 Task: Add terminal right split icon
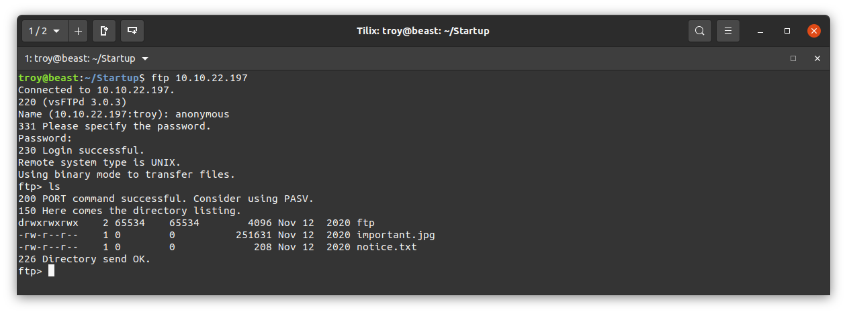104,31
